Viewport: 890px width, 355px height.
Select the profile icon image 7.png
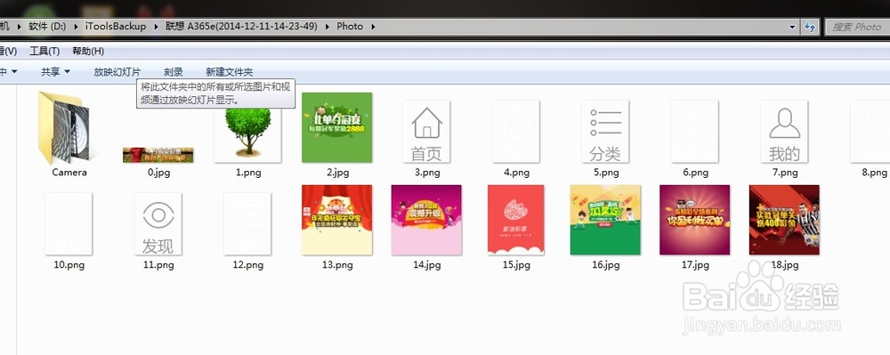click(x=784, y=131)
